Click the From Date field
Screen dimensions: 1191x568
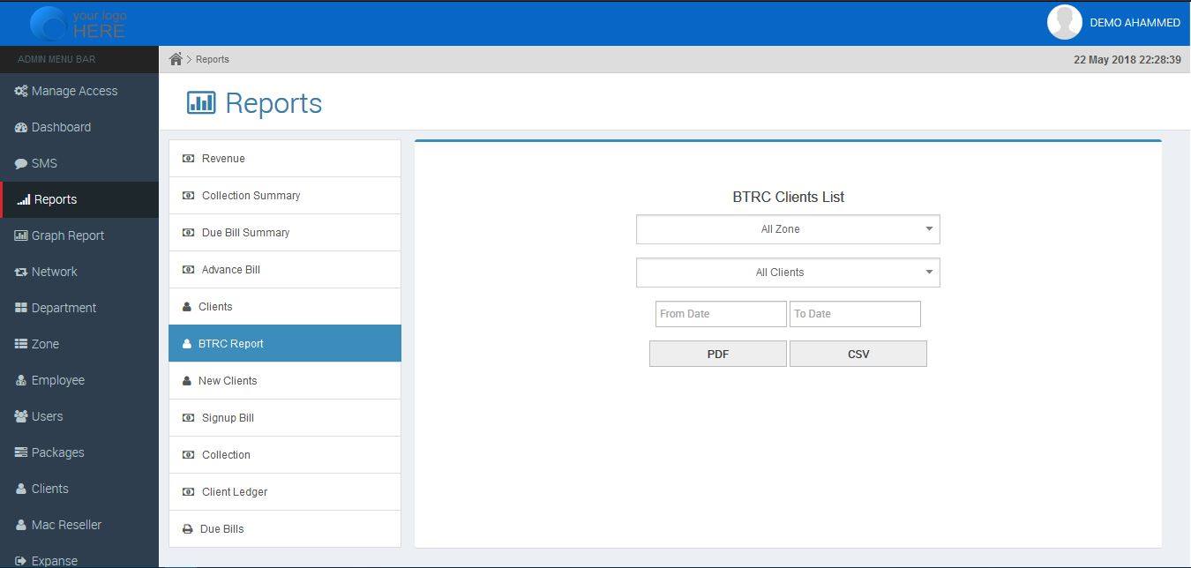[x=720, y=314]
